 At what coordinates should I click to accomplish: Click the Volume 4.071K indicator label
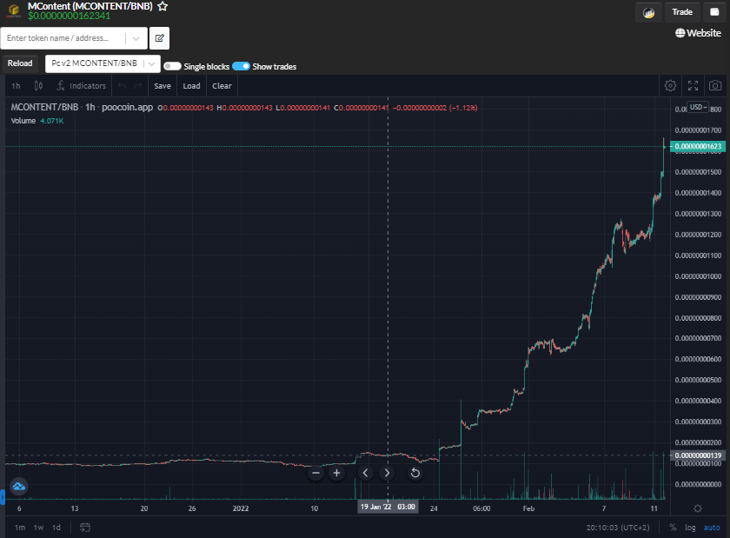point(36,121)
